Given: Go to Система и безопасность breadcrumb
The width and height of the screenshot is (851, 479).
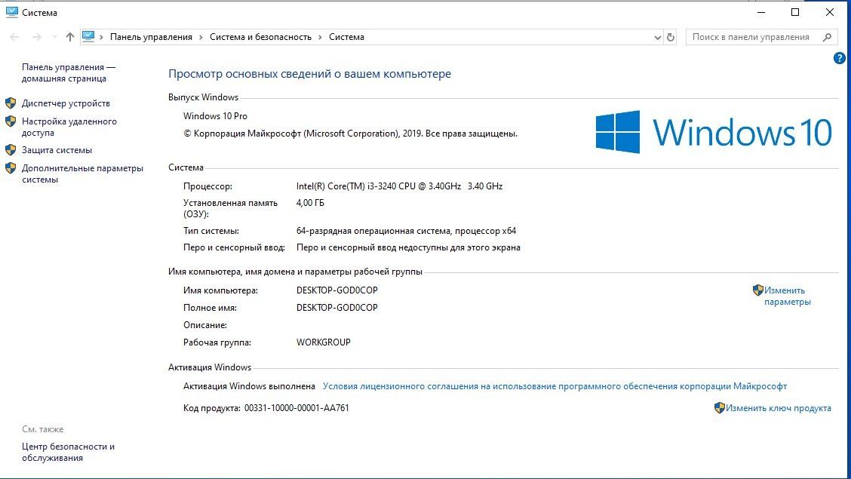Looking at the screenshot, I should (x=260, y=37).
